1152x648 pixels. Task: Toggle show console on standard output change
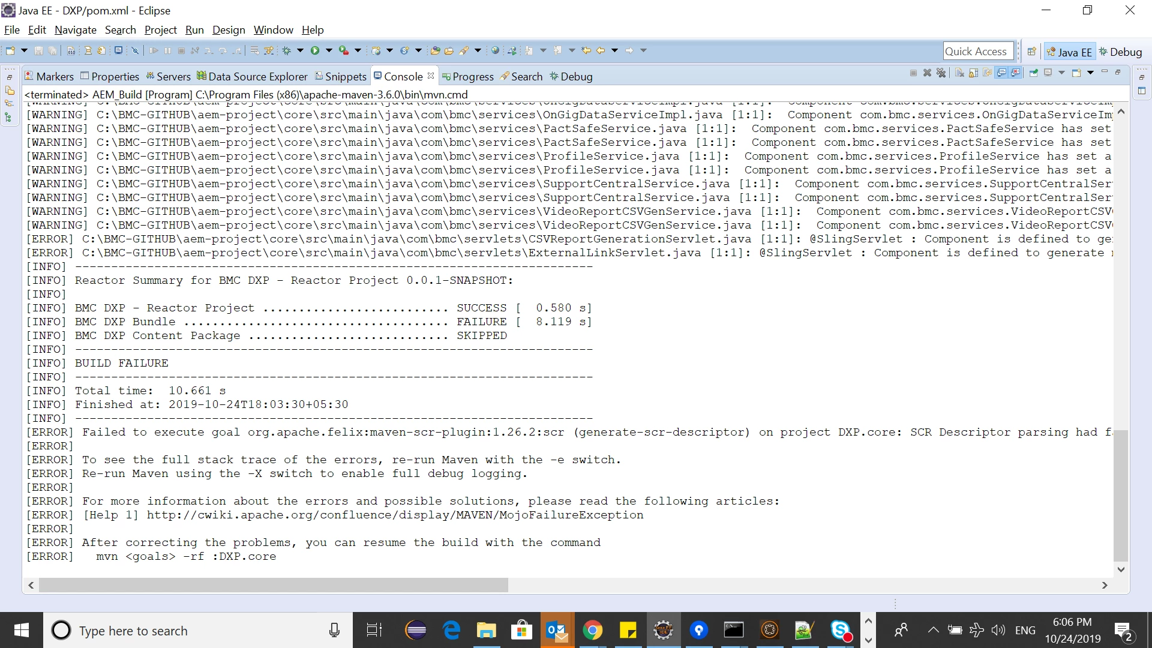coord(1001,73)
